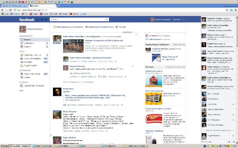The height and width of the screenshot is (148, 238).
Task: Reload page with refresh icon
Action: coord(10,10)
